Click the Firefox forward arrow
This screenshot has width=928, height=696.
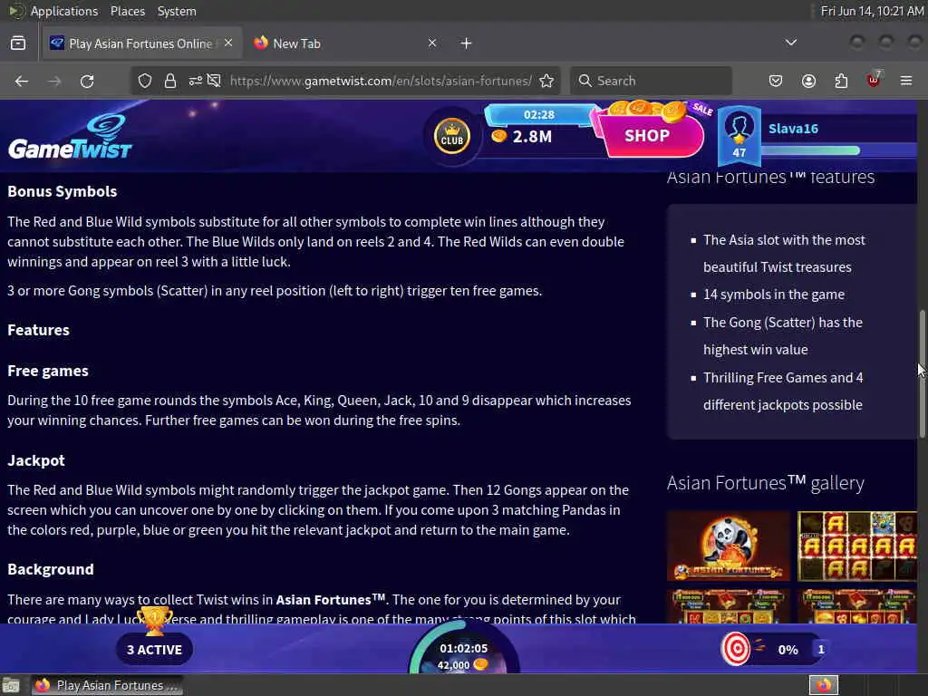pyautogui.click(x=54, y=81)
